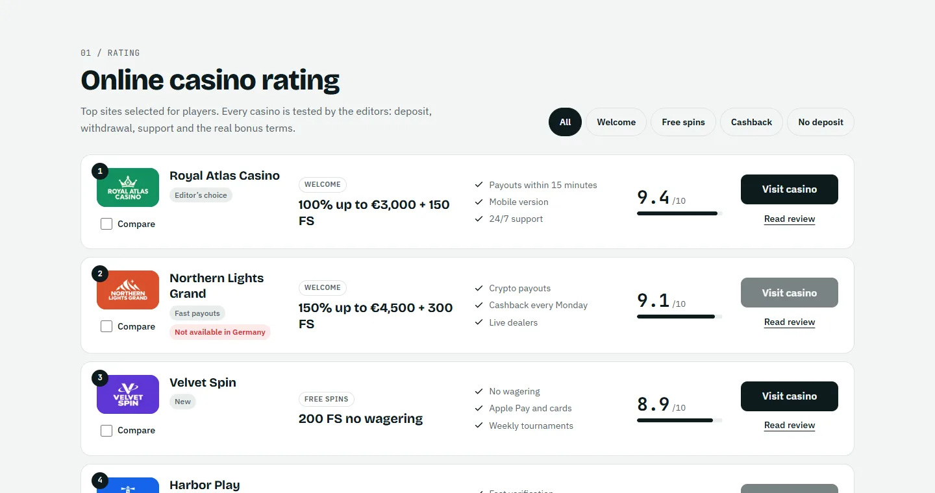Click checkmark icon beside Live dealers

(x=479, y=322)
